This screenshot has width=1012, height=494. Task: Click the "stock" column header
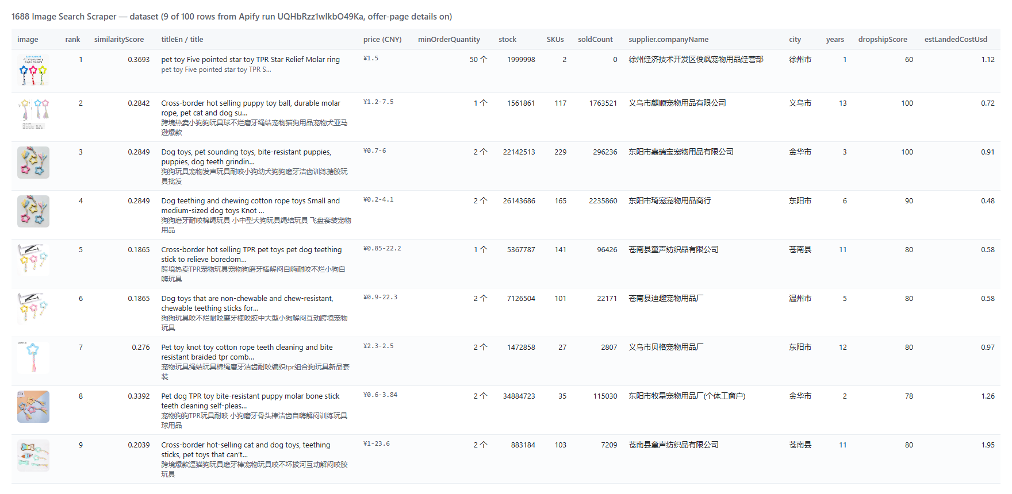[x=508, y=40]
